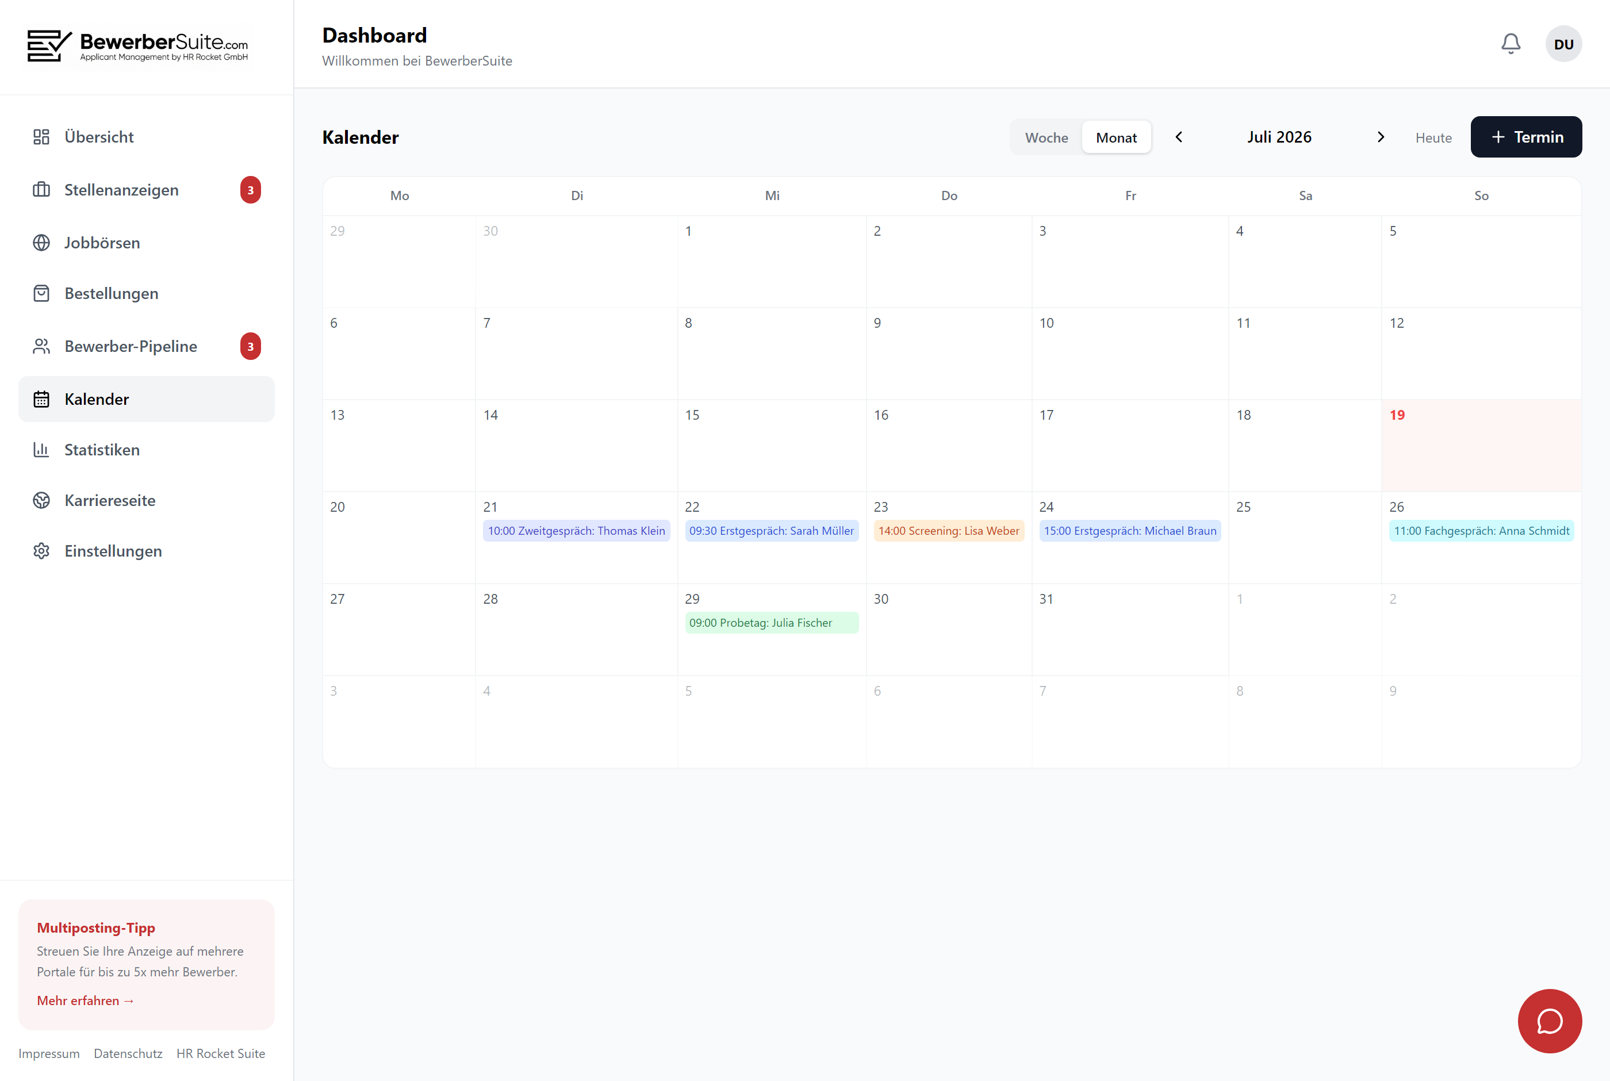Open Übersicht in the sidebar

click(146, 136)
